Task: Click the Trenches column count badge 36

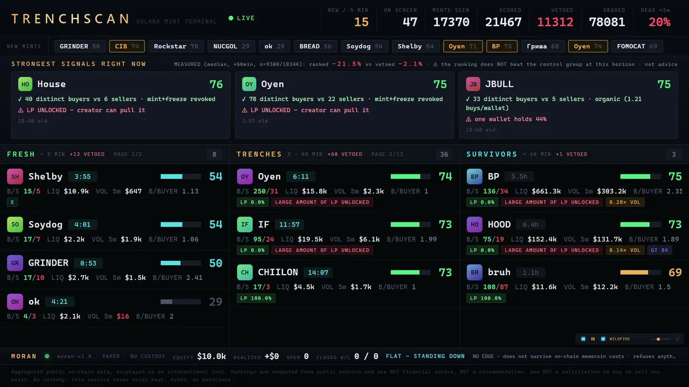Action: pyautogui.click(x=444, y=155)
